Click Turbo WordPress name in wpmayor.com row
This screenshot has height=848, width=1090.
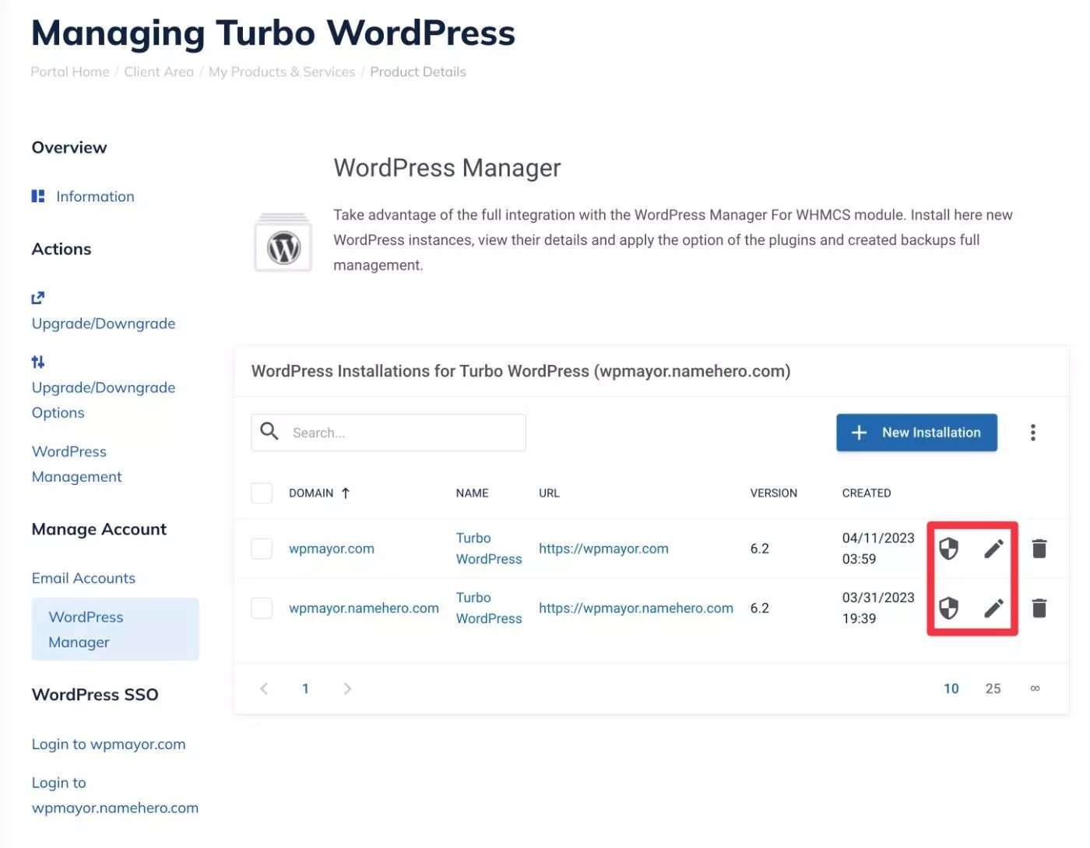pyautogui.click(x=489, y=548)
